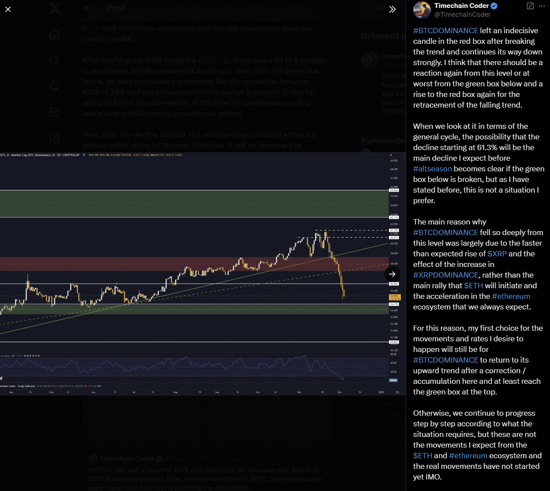Open $ETH cashtag in the last paragraph
This screenshot has width=550, height=491.
422,456
